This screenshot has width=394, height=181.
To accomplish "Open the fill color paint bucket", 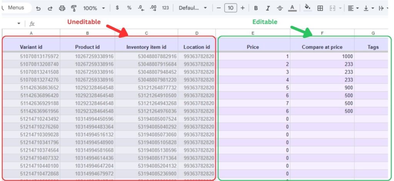I will [307, 8].
